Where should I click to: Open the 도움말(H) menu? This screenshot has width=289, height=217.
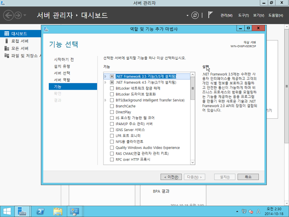(276, 15)
